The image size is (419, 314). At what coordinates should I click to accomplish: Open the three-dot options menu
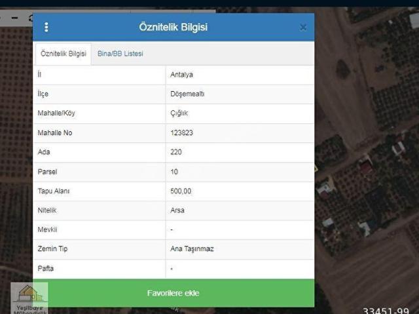point(46,27)
